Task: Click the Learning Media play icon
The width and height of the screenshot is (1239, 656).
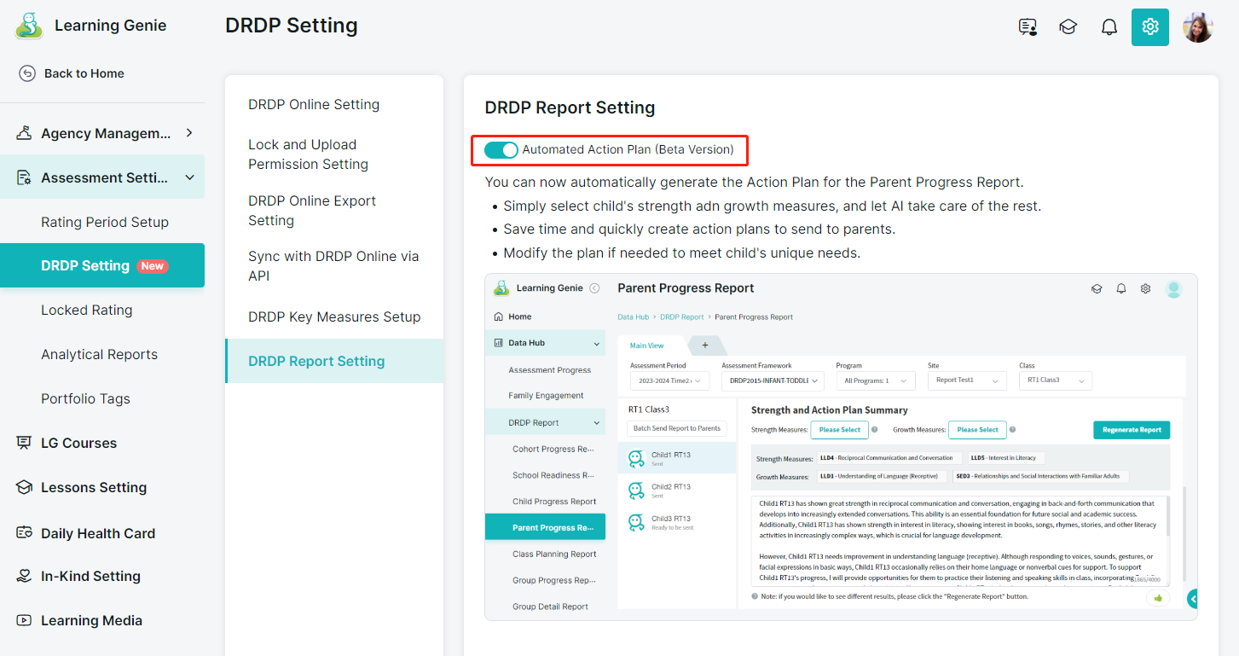Action: [x=24, y=620]
